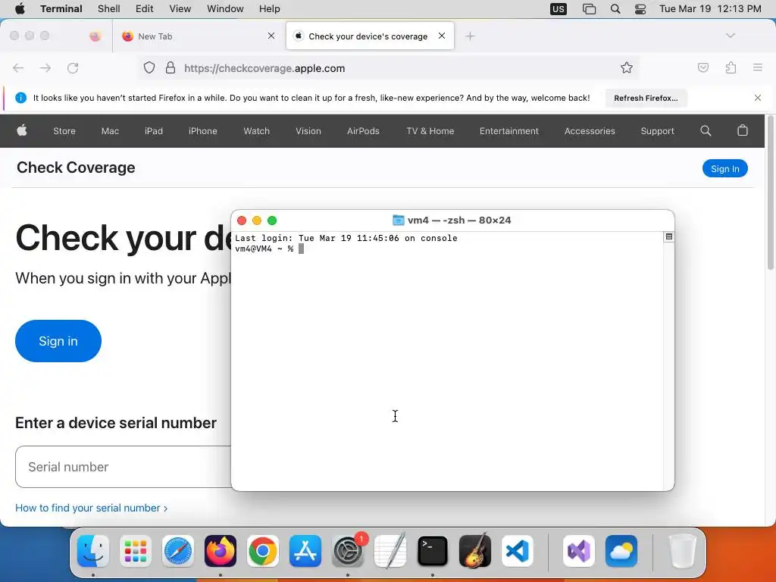Open Mac in Apple navigation
The image size is (776, 582).
110,131
